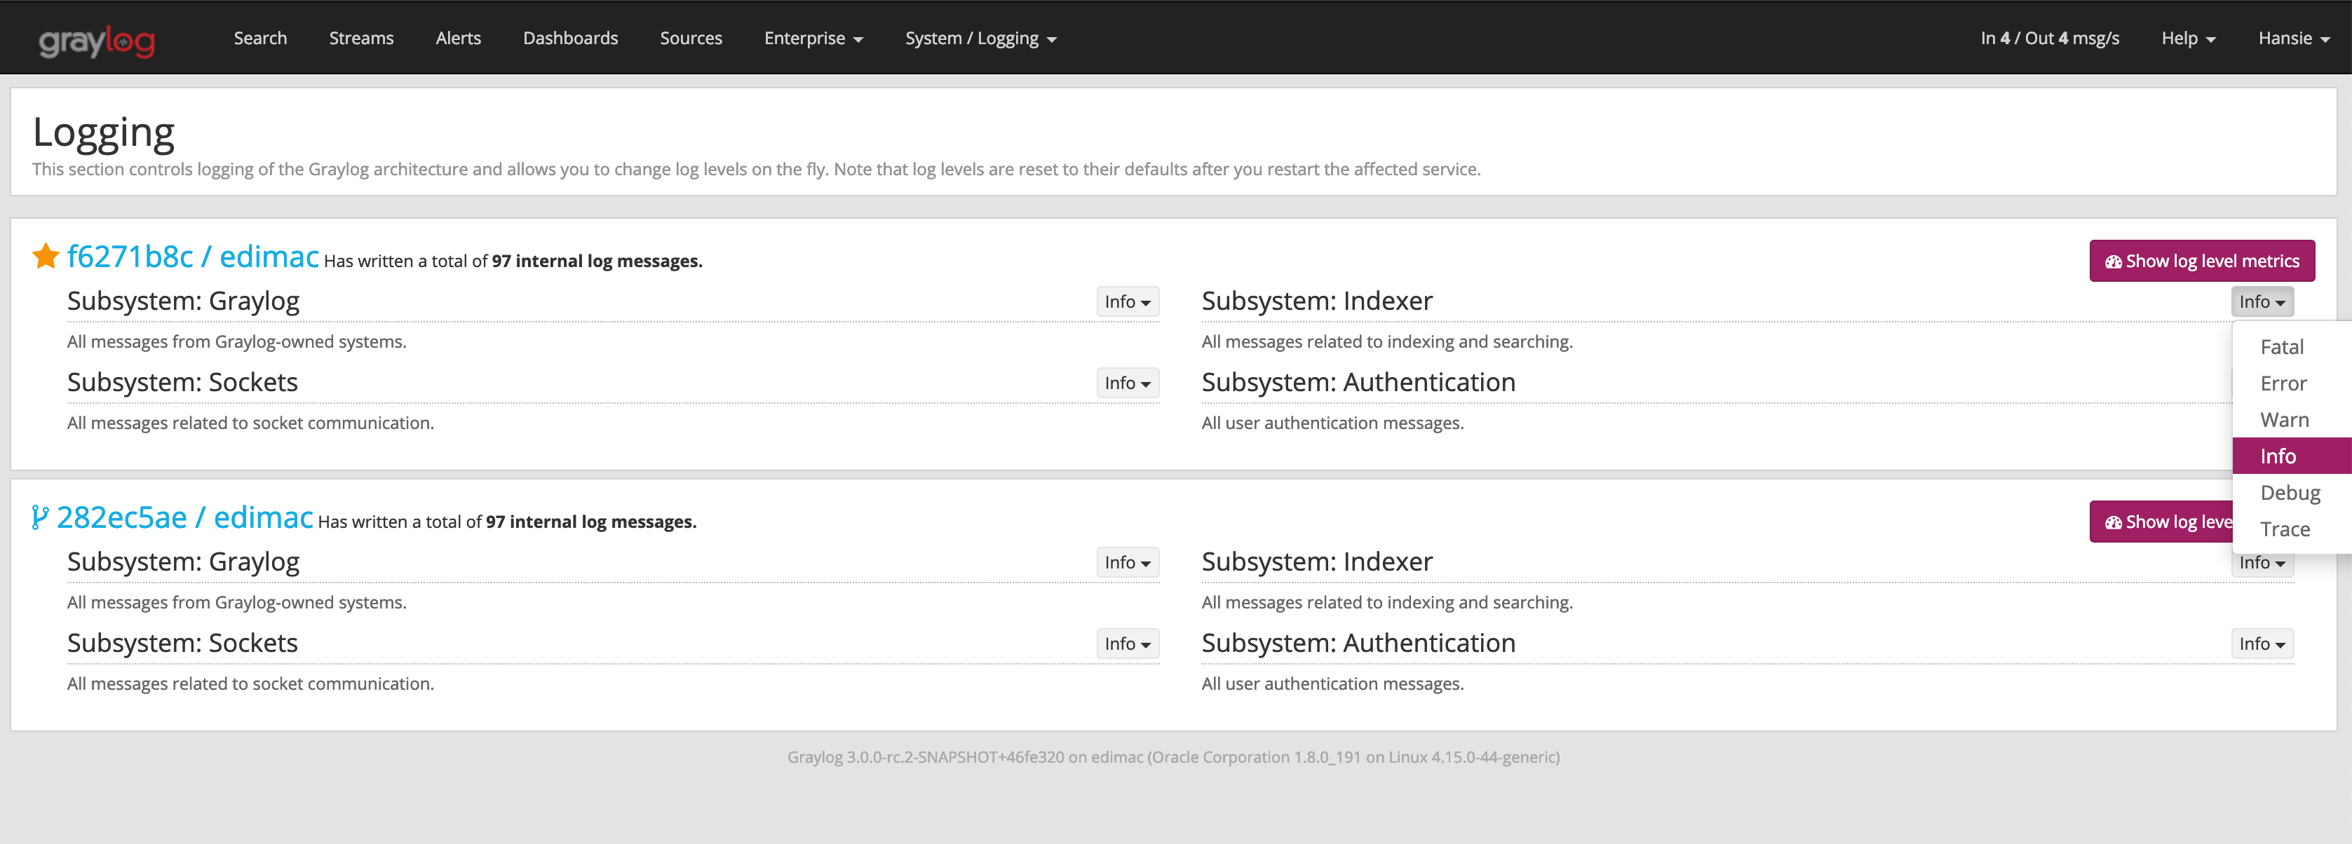Click "Subsystem: Indexer" heading under f6271b8c
2352x844 pixels.
(x=1317, y=301)
